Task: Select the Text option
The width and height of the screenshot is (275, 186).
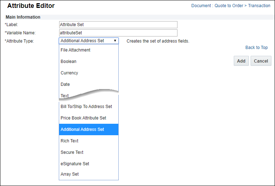Action: [x=65, y=96]
